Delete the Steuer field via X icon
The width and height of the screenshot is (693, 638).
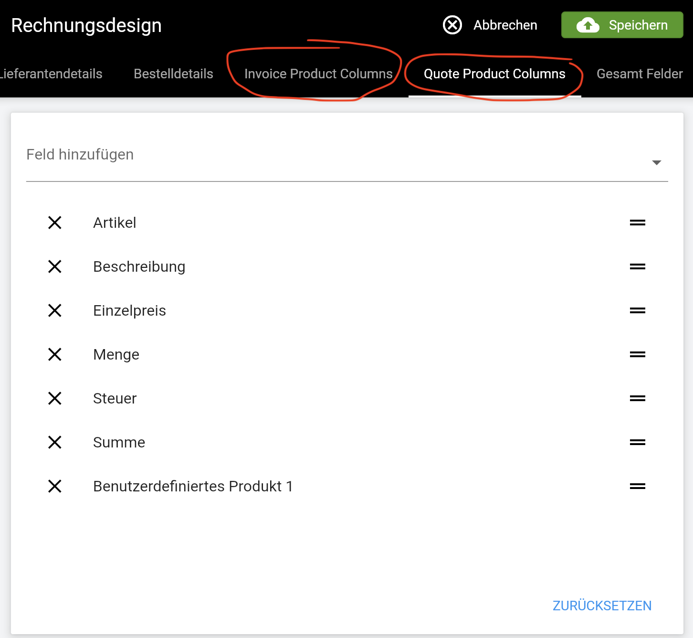55,398
